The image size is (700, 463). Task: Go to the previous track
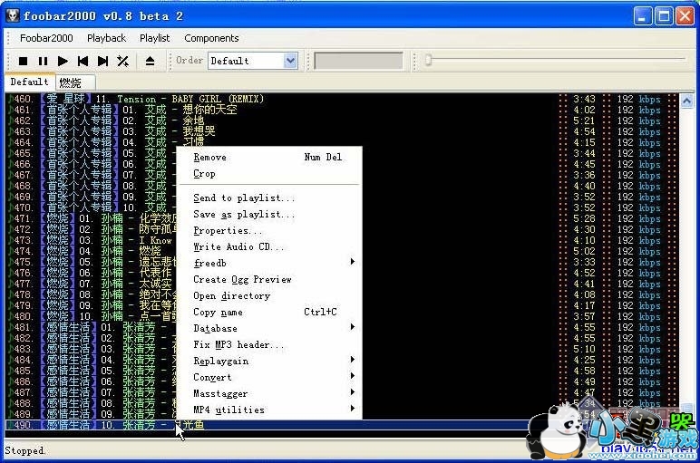pos(83,61)
